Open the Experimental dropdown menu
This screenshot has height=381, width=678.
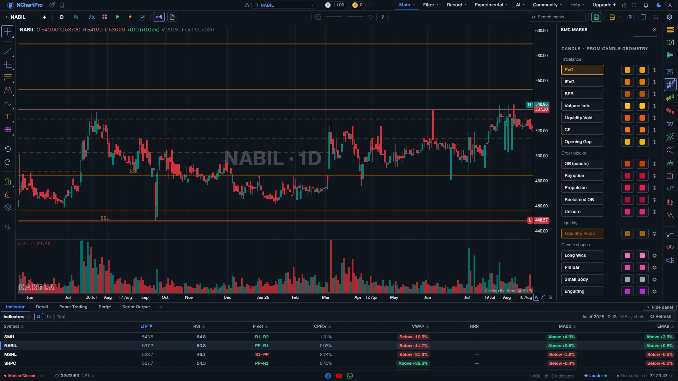(x=491, y=5)
